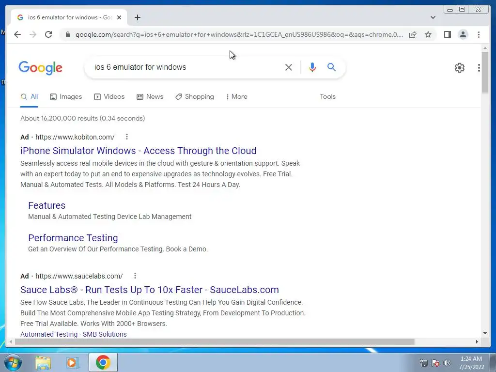Bookmark this tab with the star icon
Image resolution: width=496 pixels, height=372 pixels.
coord(428,34)
